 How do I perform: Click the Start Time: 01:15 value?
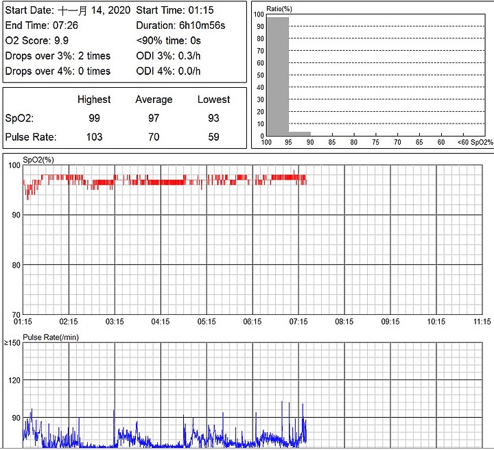pos(175,10)
